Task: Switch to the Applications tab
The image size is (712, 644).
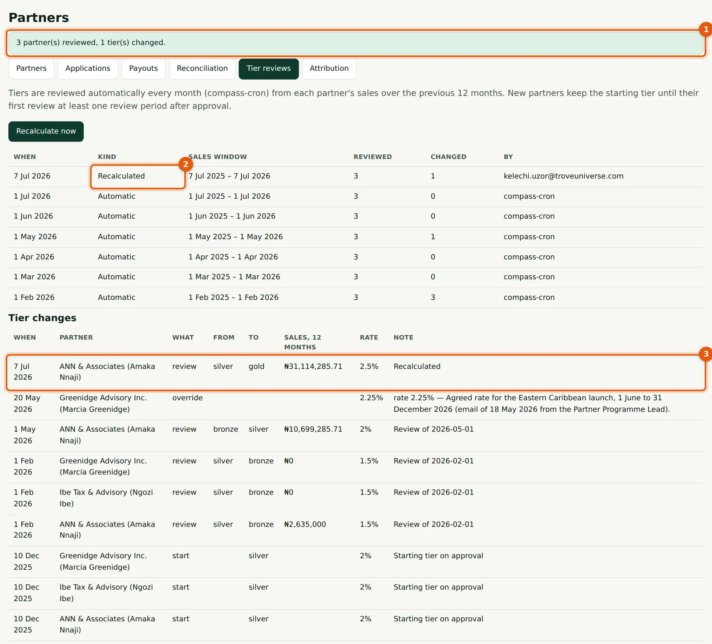Action: (88, 68)
